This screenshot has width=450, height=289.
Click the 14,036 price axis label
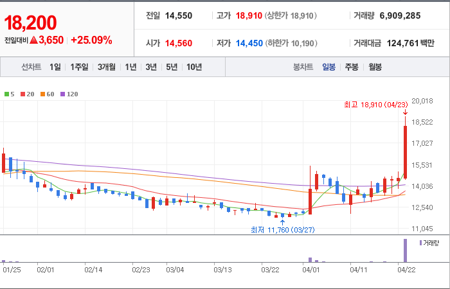click(x=422, y=186)
